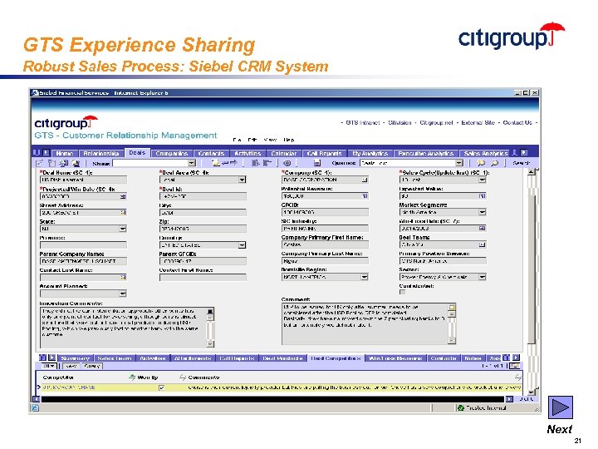Expand the Country dropdown
Viewport: 598px width, 449px height.
(x=242, y=245)
